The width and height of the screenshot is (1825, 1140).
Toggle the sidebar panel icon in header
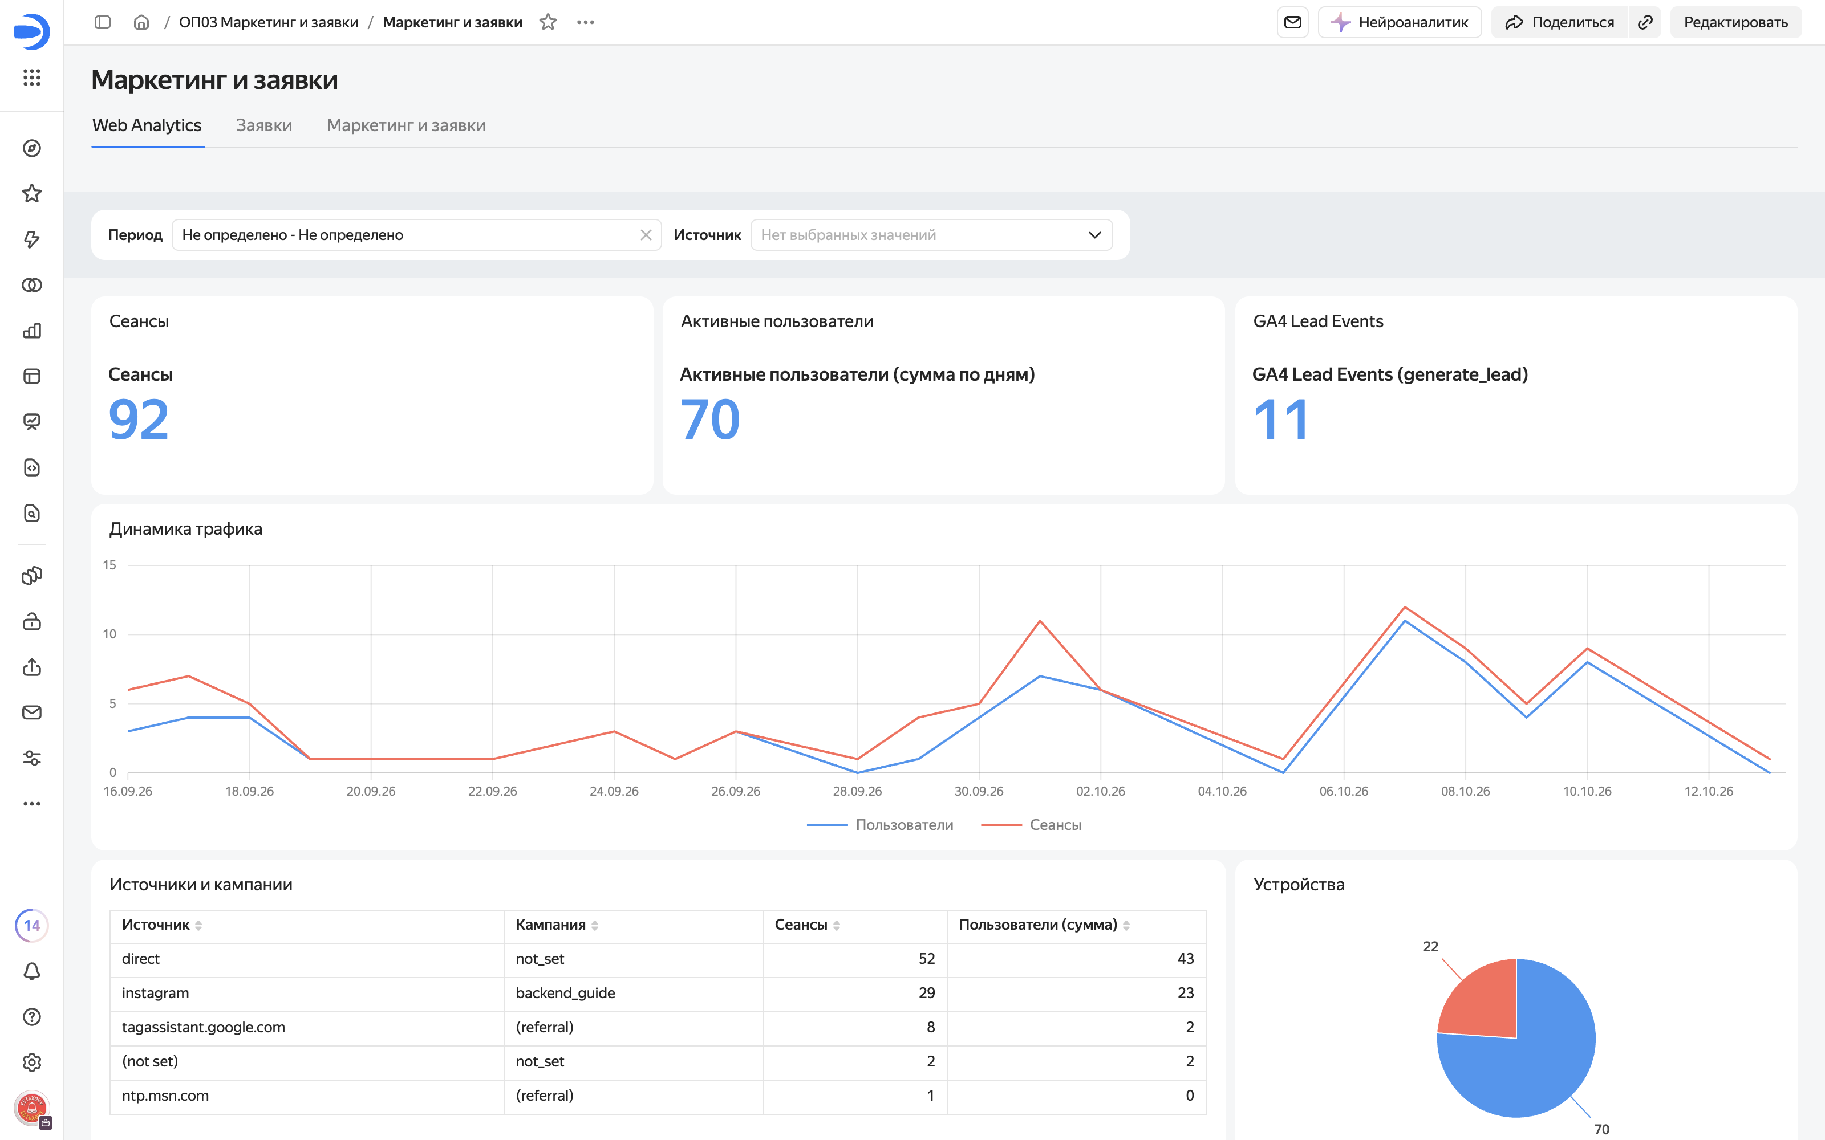tap(103, 23)
